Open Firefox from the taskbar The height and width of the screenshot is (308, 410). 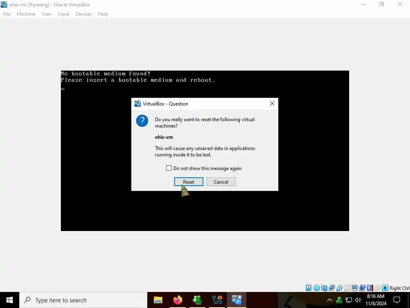click(177, 300)
